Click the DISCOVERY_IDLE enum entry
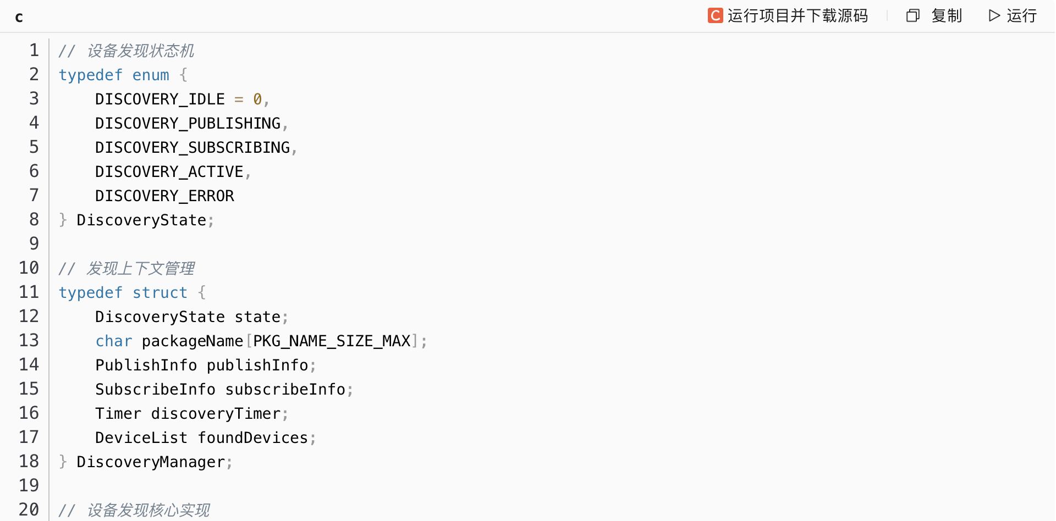This screenshot has width=1056, height=521. tap(159, 99)
